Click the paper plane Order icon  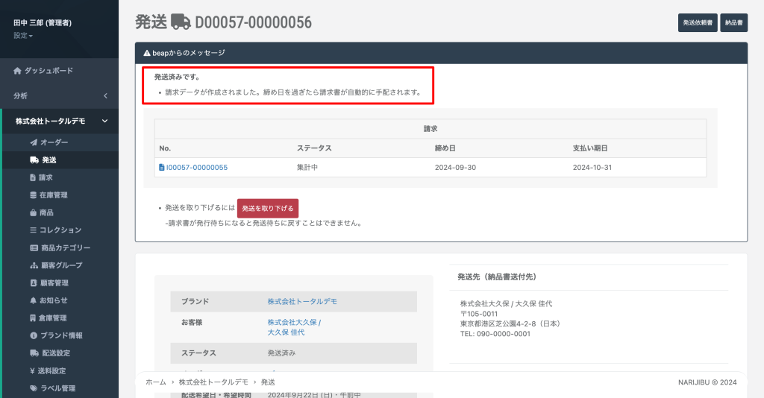(34, 142)
